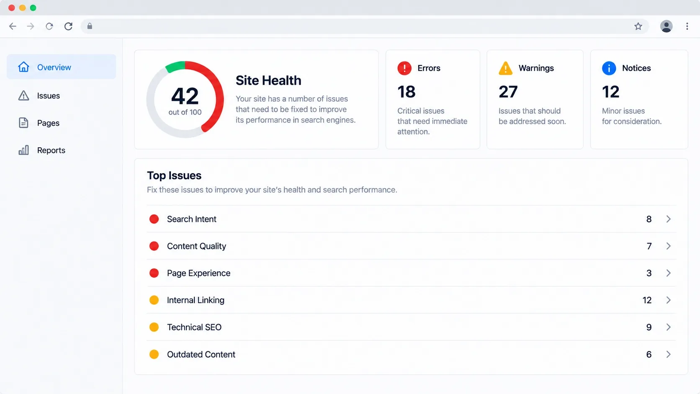Viewport: 700px width, 394px height.
Task: Expand the Content Quality row chevron
Action: point(669,246)
